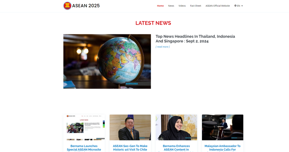Click the [ read more ] link

point(162,47)
